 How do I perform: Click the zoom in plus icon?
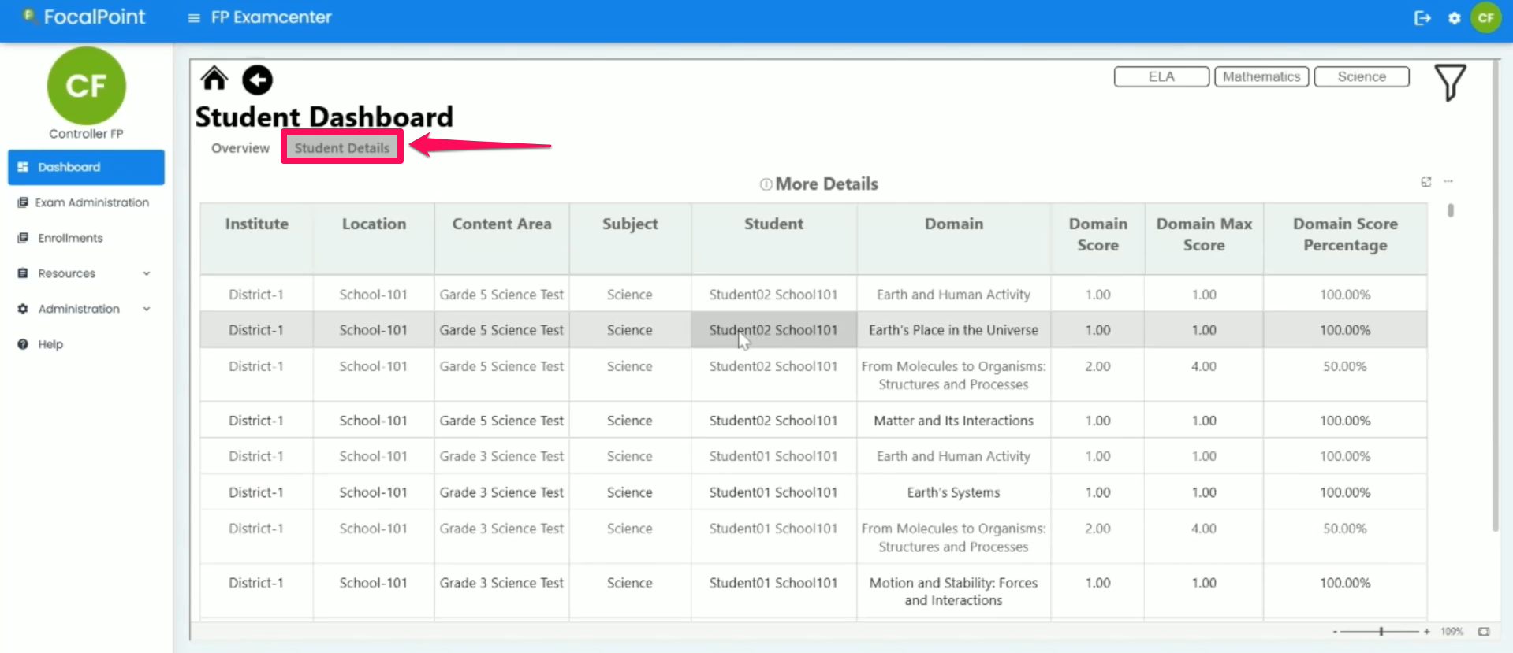[x=1427, y=632]
